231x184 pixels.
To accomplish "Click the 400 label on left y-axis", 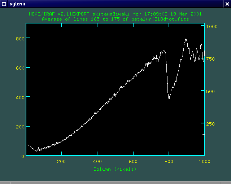I will click(x=20, y=97).
